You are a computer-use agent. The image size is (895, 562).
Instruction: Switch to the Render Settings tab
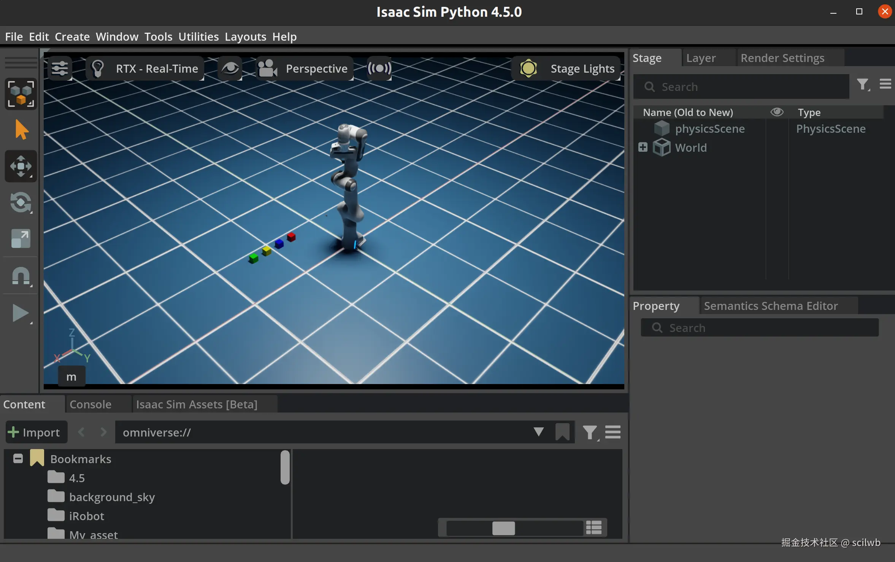click(782, 58)
